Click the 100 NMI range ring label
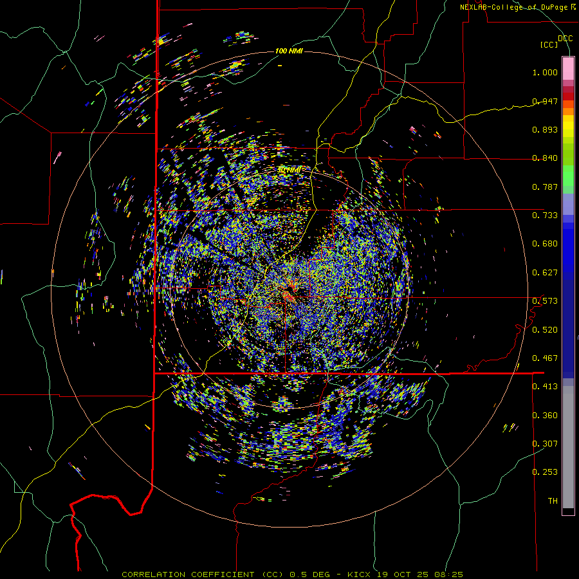Screen dimensions: 579x579 (289, 51)
